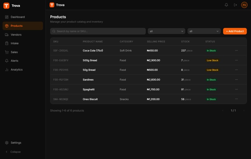The height and width of the screenshot is (159, 251).
Task: Open notifications bell in header
Action: pyautogui.click(x=226, y=5)
